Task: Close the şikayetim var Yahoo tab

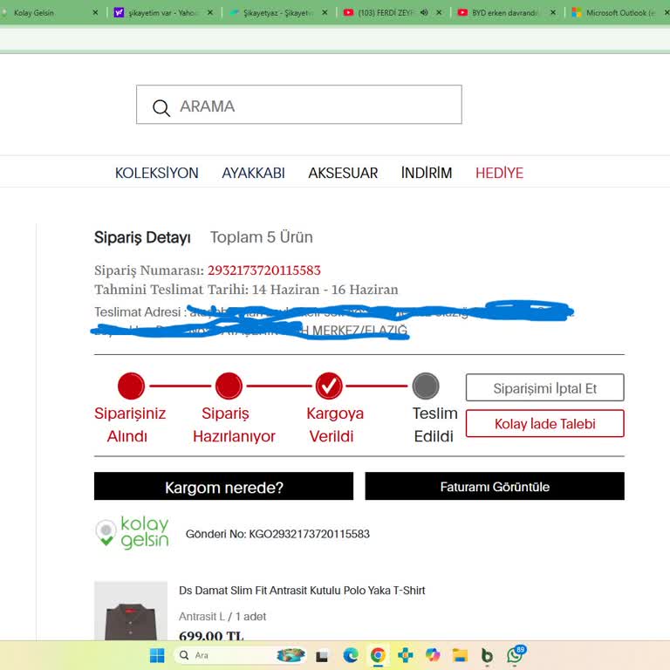Action: (x=210, y=13)
